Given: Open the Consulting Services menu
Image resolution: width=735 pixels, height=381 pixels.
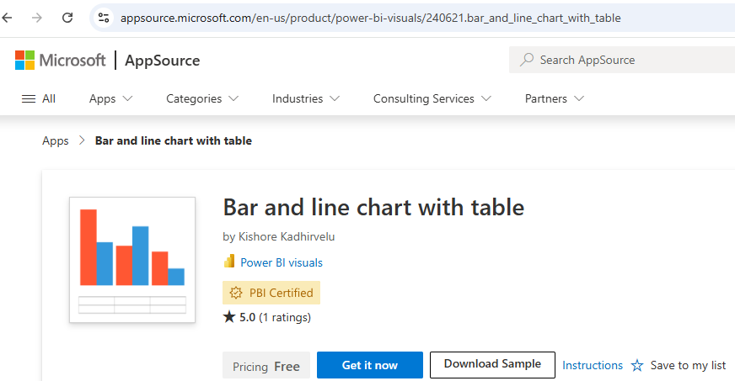Looking at the screenshot, I should (x=432, y=98).
